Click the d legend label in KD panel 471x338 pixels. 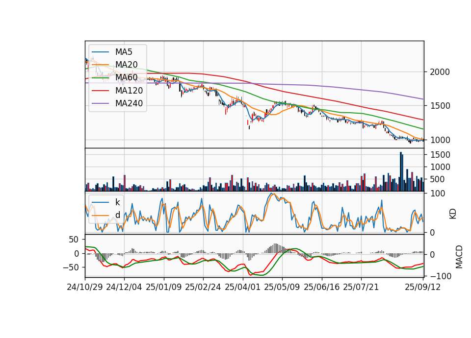tap(117, 215)
